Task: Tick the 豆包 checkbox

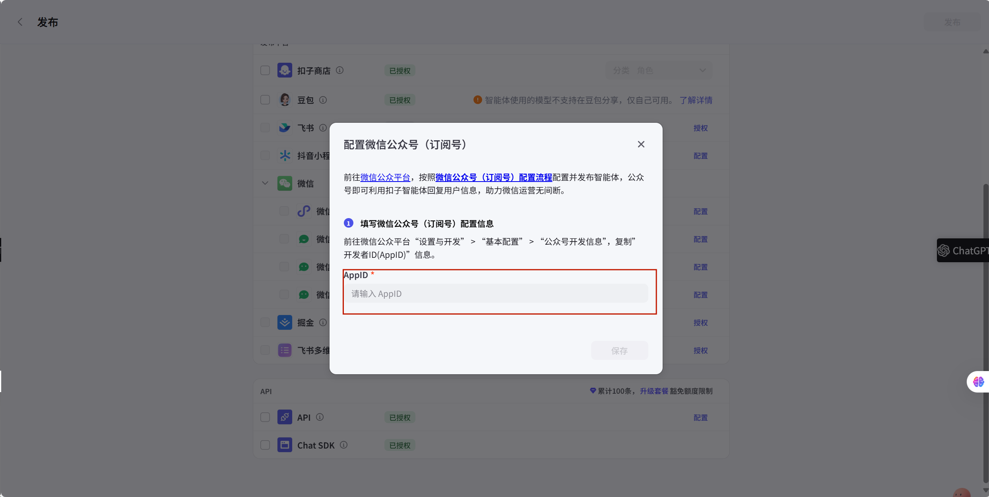Action: (x=265, y=100)
